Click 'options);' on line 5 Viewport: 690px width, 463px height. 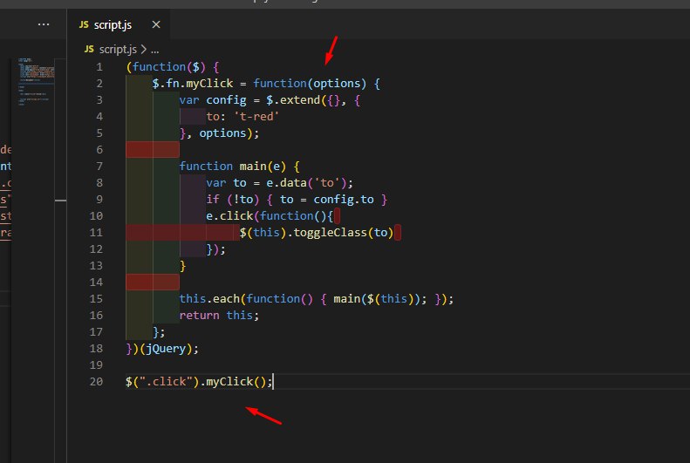click(x=229, y=133)
